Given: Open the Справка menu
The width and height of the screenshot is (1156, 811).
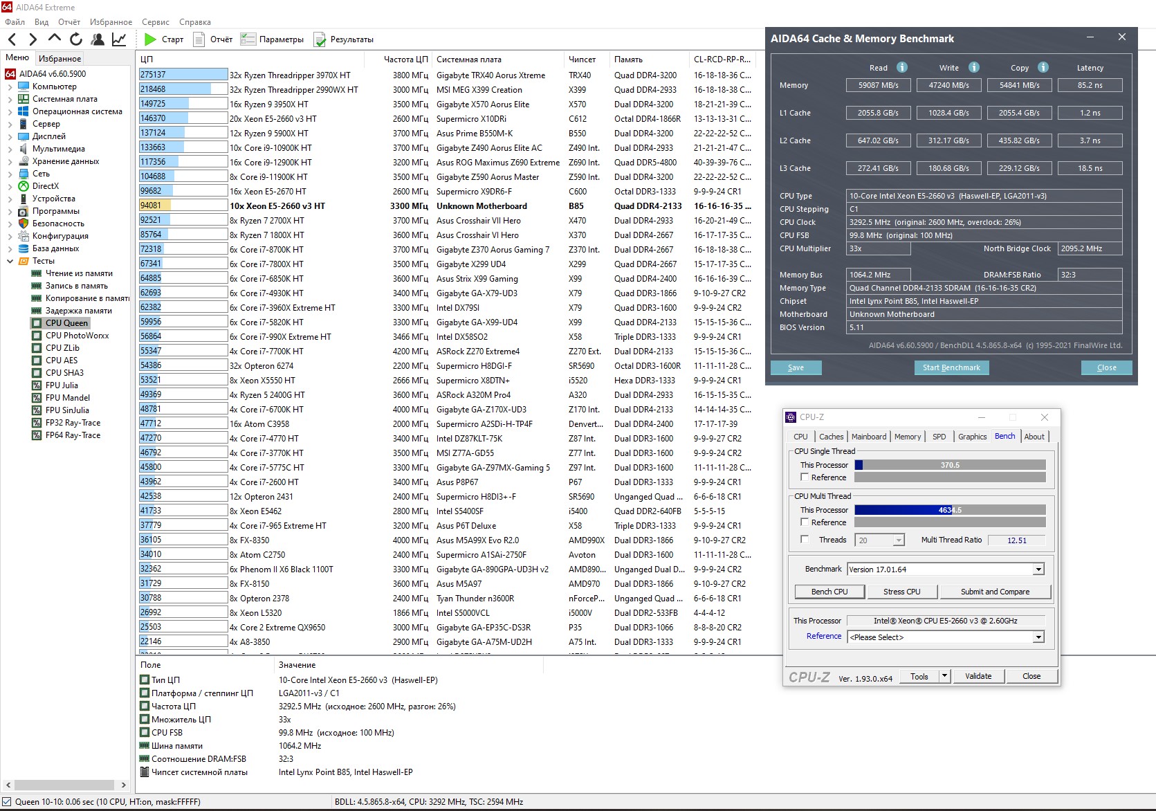Looking at the screenshot, I should coord(195,22).
